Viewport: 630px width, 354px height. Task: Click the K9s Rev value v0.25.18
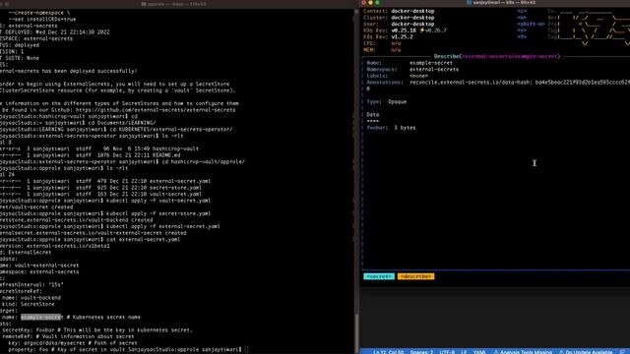click(x=404, y=30)
